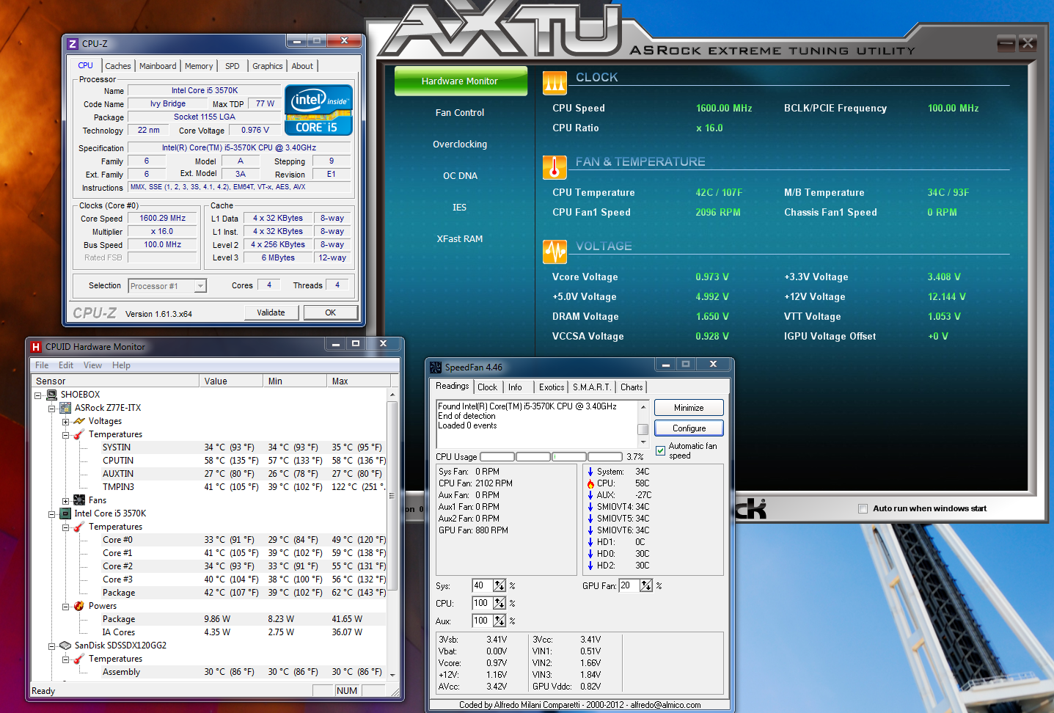
Task: Click the Intel Core i5 3570K chip icon
Action: coord(66,513)
